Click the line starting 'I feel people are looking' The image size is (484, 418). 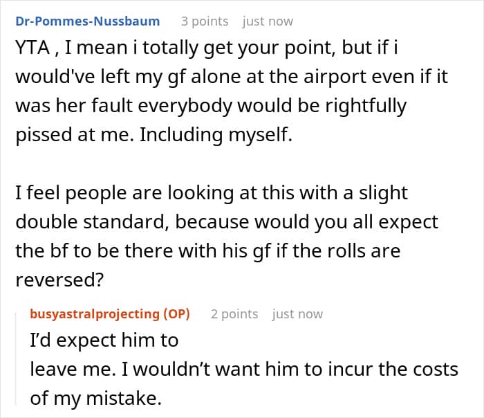[212, 193]
